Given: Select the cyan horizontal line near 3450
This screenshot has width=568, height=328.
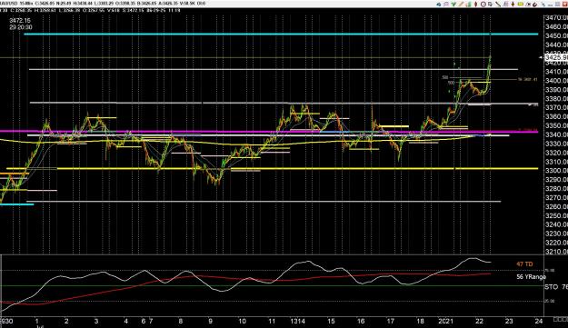Looking at the screenshot, I should 281,35.
